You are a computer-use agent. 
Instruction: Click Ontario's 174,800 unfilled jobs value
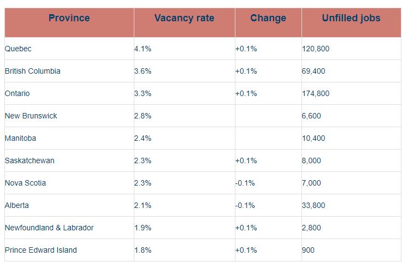(x=316, y=93)
